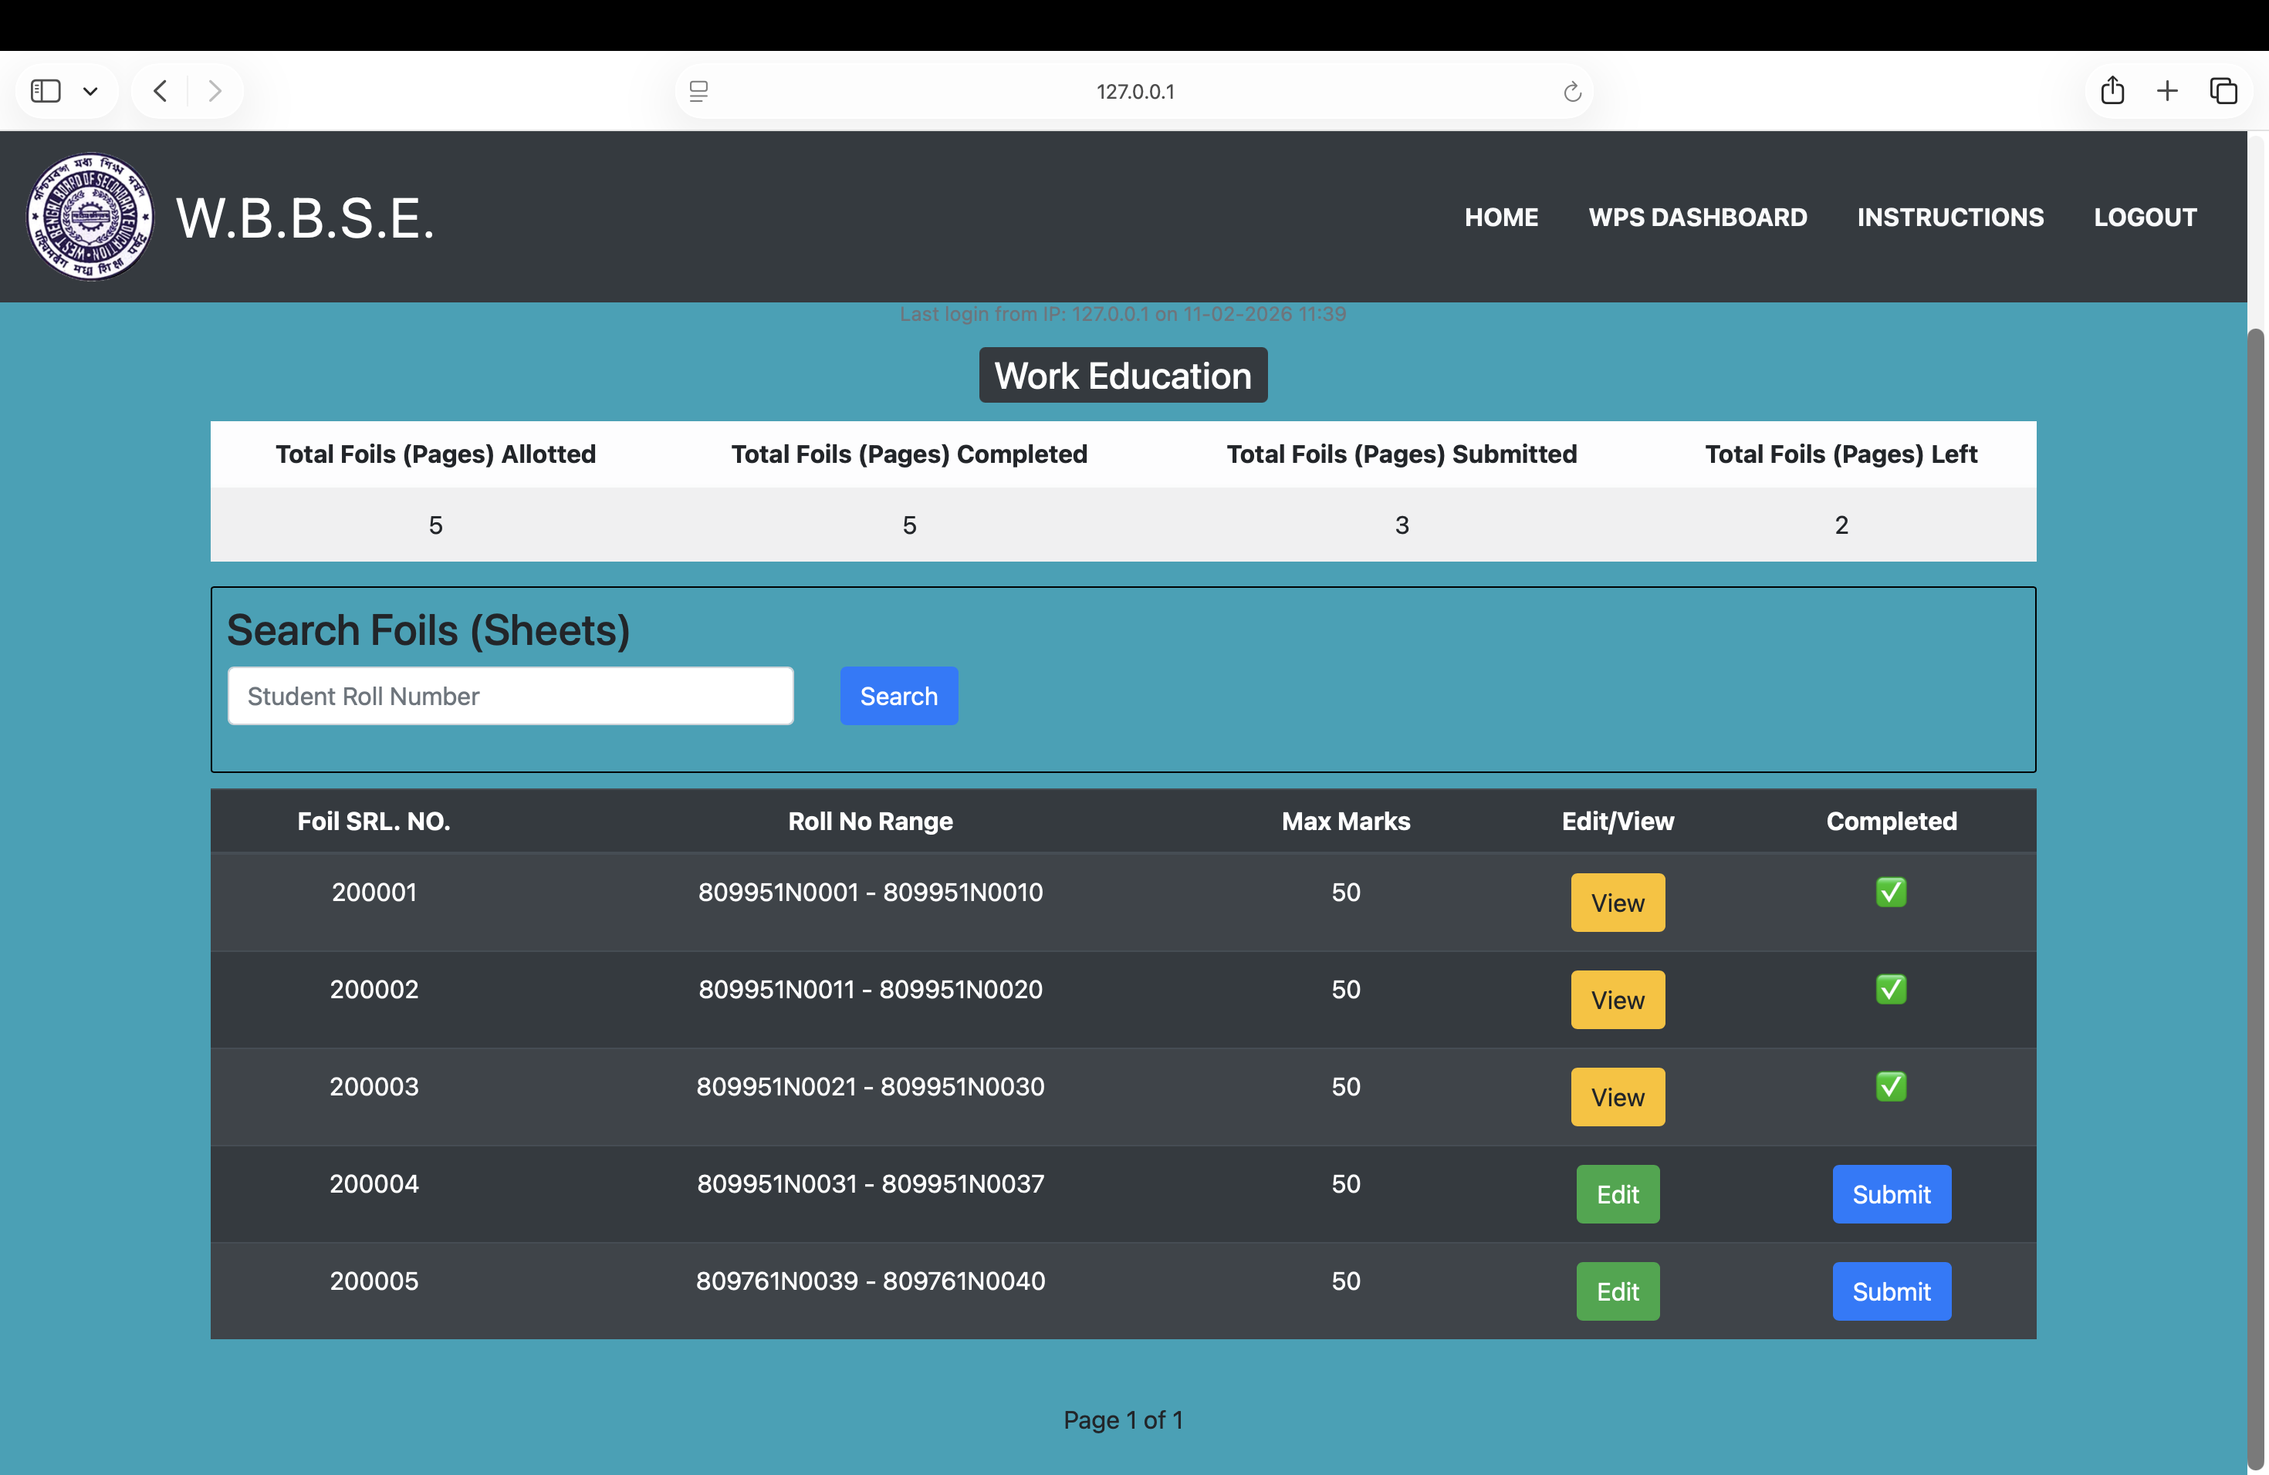Edit foil 200005

1617,1291
